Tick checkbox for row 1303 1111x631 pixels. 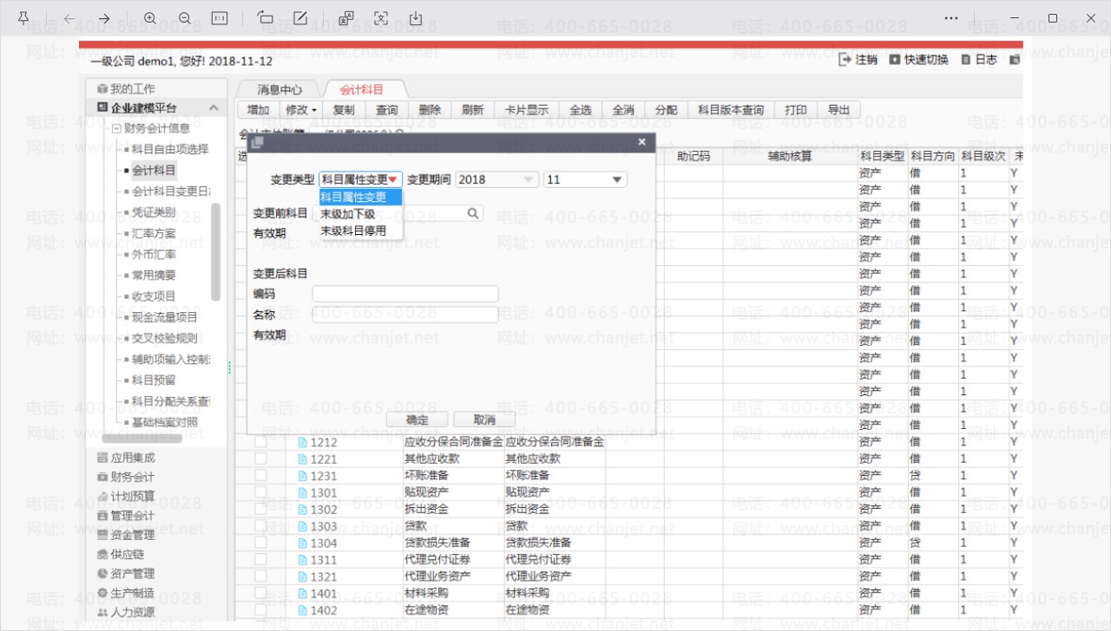260,526
